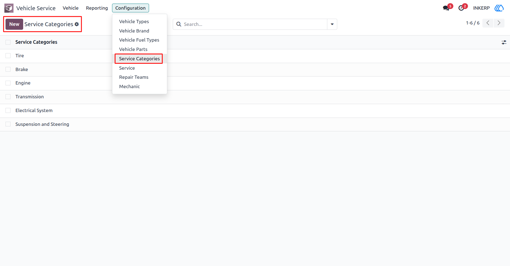Tick the checkbox for Tire
Viewport: 510px width, 266px height.
(x=8, y=56)
